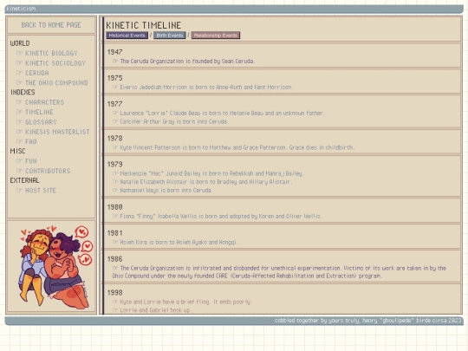Select the 1977 year heading
Viewport: 468px width, 351px height.
coord(115,104)
